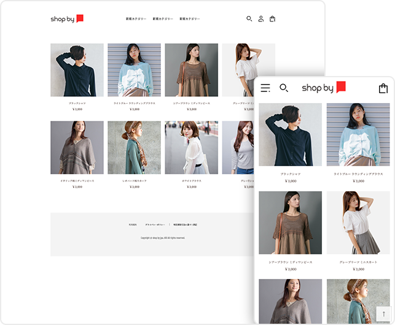The width and height of the screenshot is (395, 325).
Task: Tap the mobile search magnifier icon
Action: 284,88
